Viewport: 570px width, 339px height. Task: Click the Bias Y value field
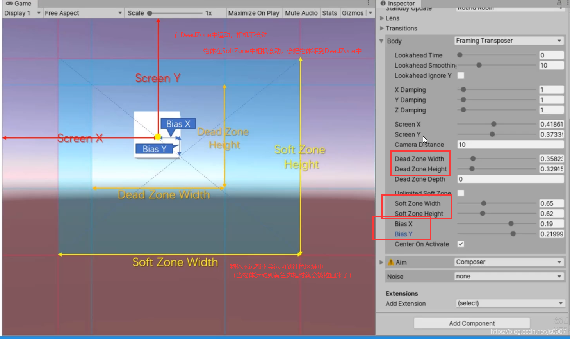[x=551, y=234]
